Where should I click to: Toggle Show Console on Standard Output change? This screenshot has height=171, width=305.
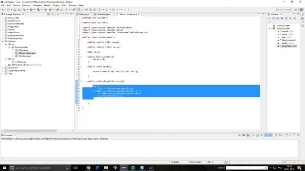(x=266, y=135)
